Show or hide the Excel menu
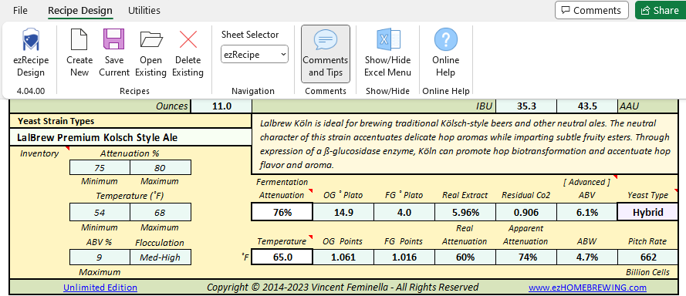Viewport: 686px width, 296px height. (x=387, y=53)
